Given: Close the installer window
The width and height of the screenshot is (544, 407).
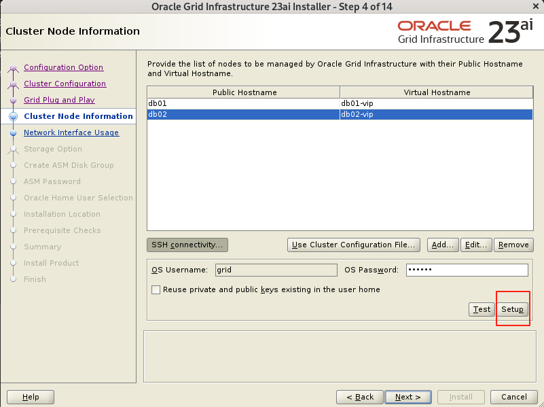Looking at the screenshot, I should (536, 6).
